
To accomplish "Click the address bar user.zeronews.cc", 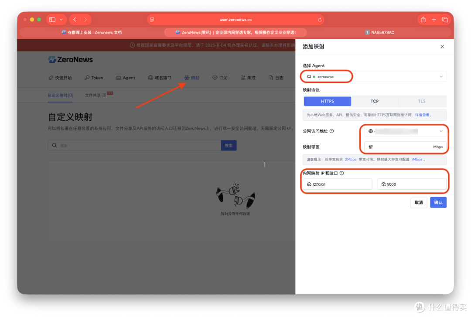I will (235, 20).
